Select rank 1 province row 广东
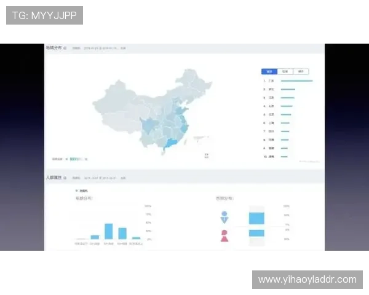This screenshot has height=295, width=369. pos(288,81)
